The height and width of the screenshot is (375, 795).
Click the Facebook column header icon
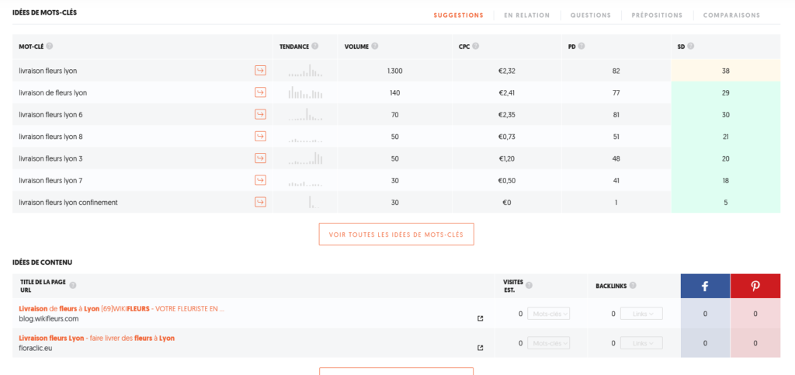705,286
